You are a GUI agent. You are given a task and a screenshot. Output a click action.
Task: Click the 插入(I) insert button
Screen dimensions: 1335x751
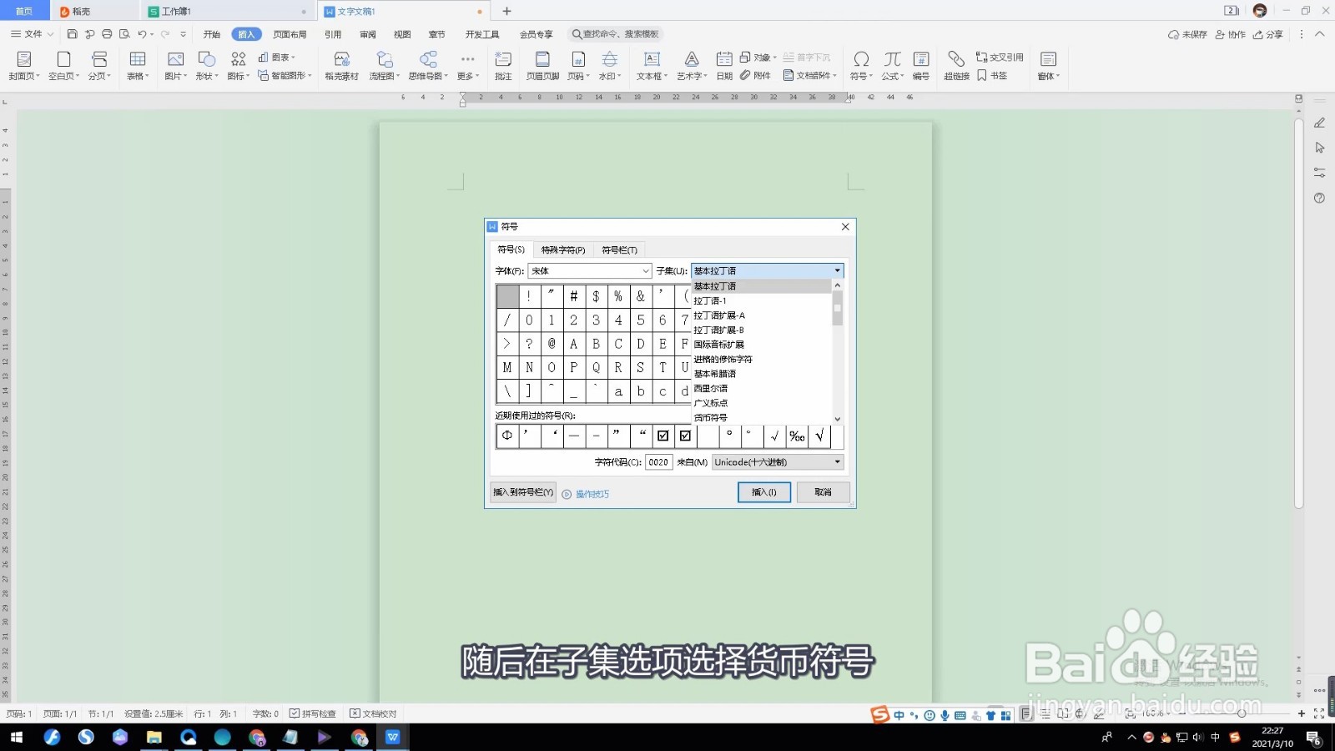(764, 492)
